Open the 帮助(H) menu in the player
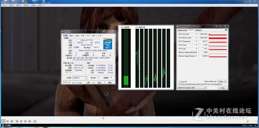Screen dimensions: 259x128 (x=41, y=5)
